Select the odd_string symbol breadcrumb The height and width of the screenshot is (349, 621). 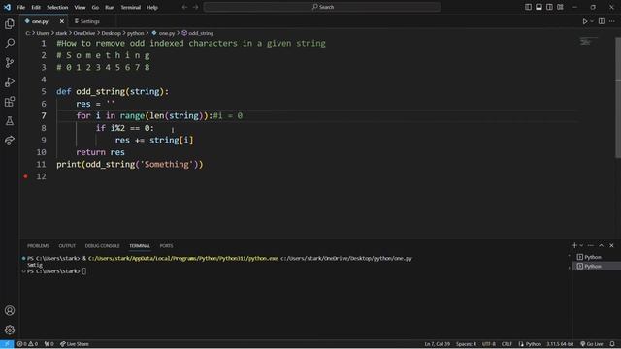coord(198,33)
